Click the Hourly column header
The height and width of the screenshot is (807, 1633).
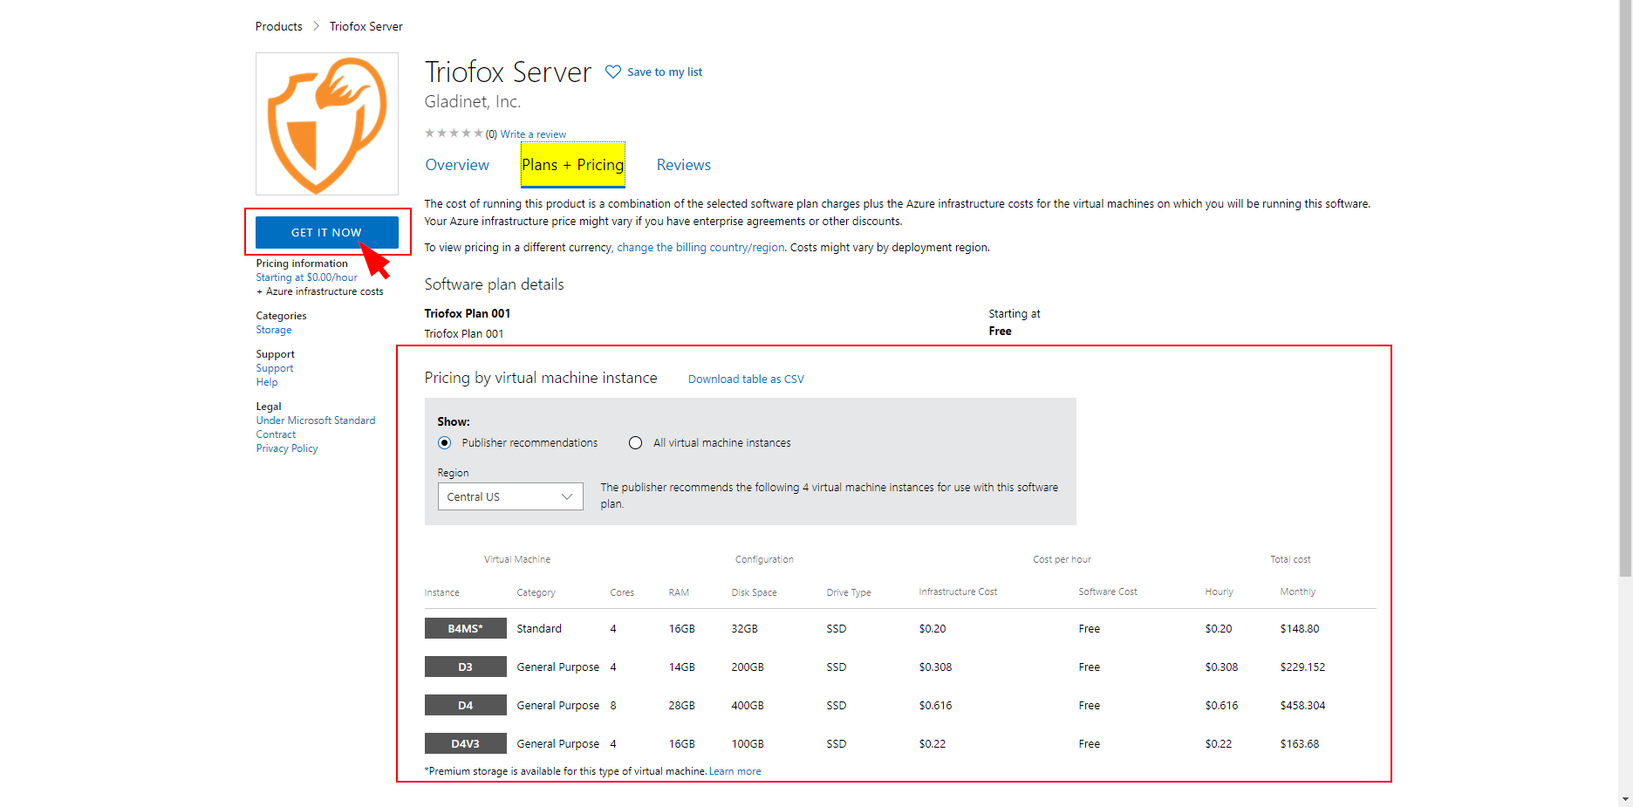click(x=1220, y=592)
